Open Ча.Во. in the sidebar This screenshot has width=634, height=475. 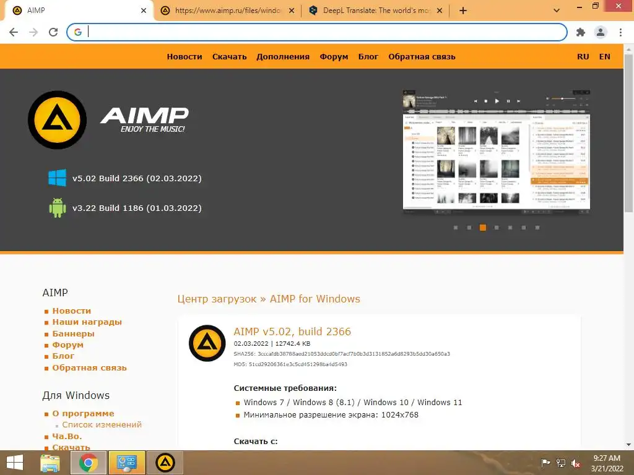pyautogui.click(x=67, y=436)
